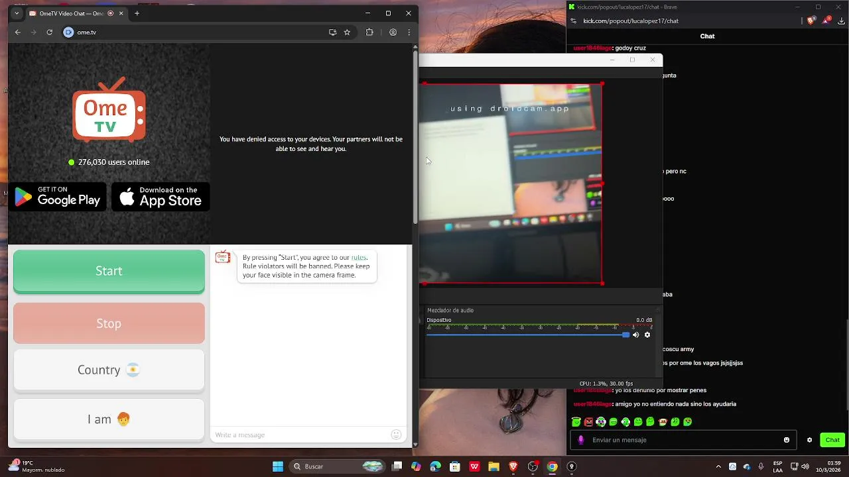The image size is (849, 477).
Task: Reload the ome.tv page in Chrome
Action: tap(49, 32)
